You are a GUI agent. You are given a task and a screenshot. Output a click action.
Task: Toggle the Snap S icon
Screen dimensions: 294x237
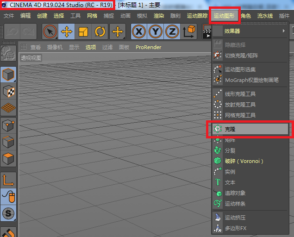pyautogui.click(x=8, y=213)
